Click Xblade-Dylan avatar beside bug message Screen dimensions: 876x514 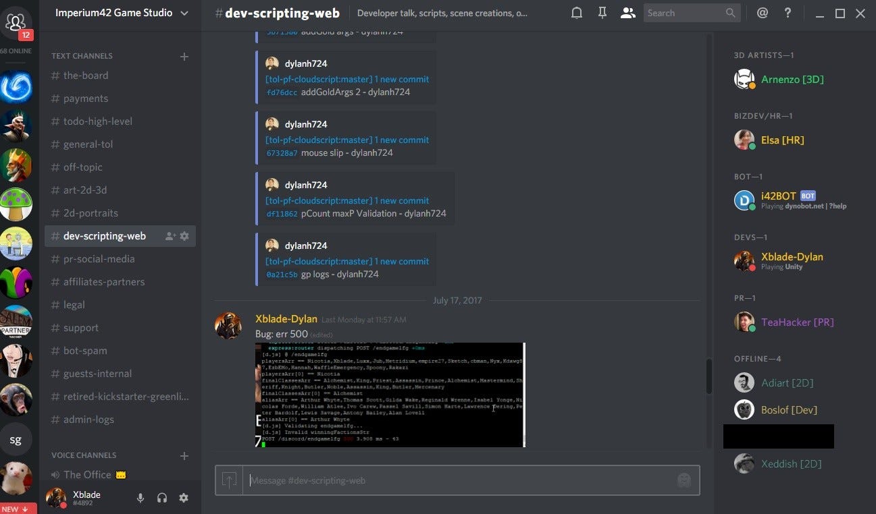tap(228, 326)
